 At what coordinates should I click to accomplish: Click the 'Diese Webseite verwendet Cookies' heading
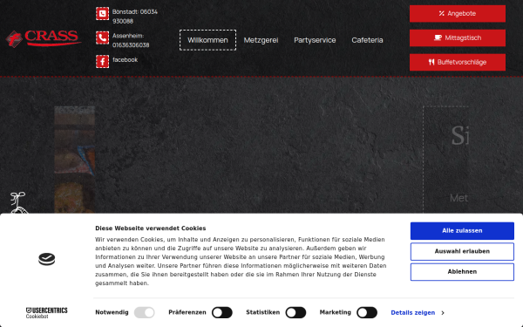(x=151, y=228)
